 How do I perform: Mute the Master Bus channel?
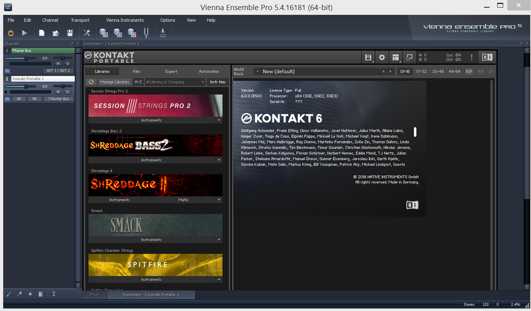pyautogui.click(x=58, y=64)
